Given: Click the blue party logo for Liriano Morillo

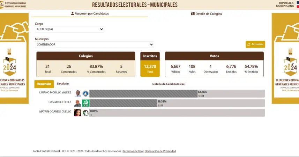Looking at the screenshot, I should click(85, 94).
